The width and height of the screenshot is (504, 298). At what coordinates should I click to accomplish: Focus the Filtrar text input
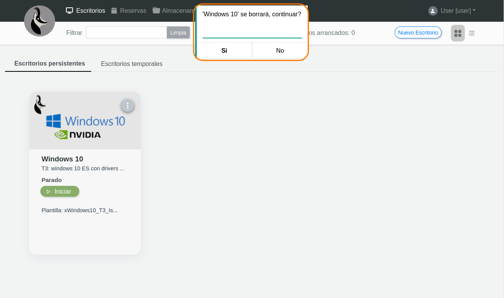coord(126,33)
